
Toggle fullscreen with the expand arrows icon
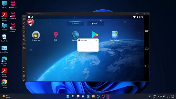(x=24, y=80)
